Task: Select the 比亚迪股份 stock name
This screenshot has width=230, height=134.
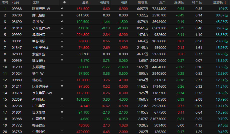Action: point(40,86)
